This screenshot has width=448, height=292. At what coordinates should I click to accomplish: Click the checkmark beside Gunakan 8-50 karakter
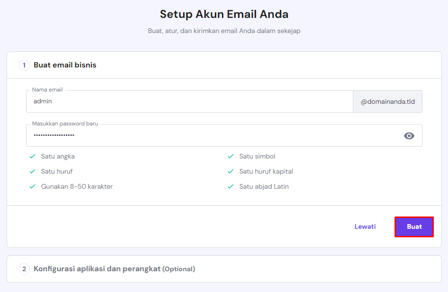(32, 186)
